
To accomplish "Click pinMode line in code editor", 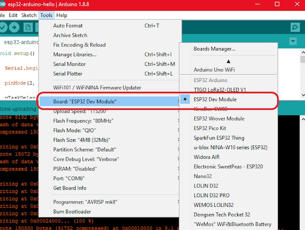I will coord(19,83).
